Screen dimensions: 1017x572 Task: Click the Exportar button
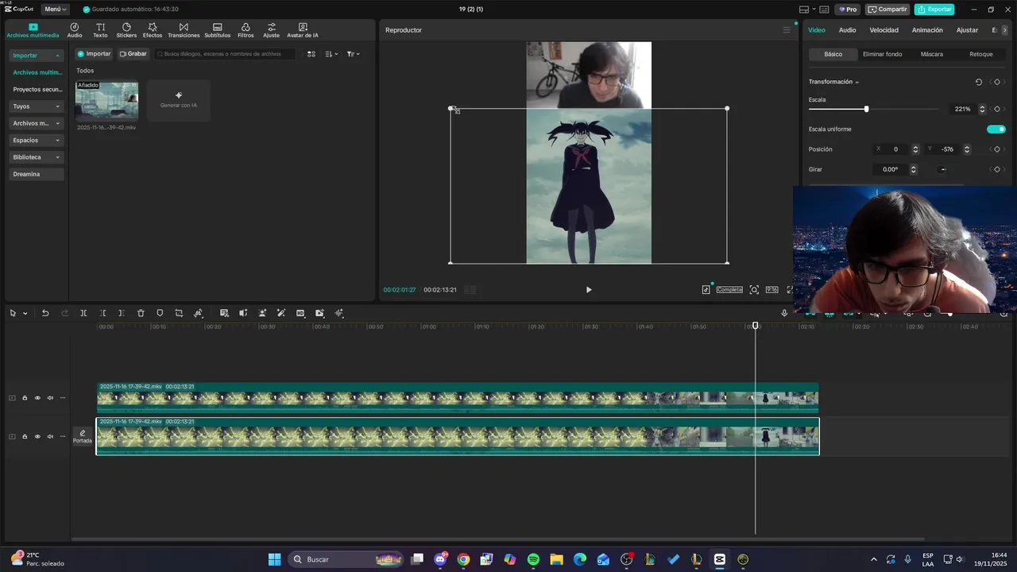pos(934,10)
